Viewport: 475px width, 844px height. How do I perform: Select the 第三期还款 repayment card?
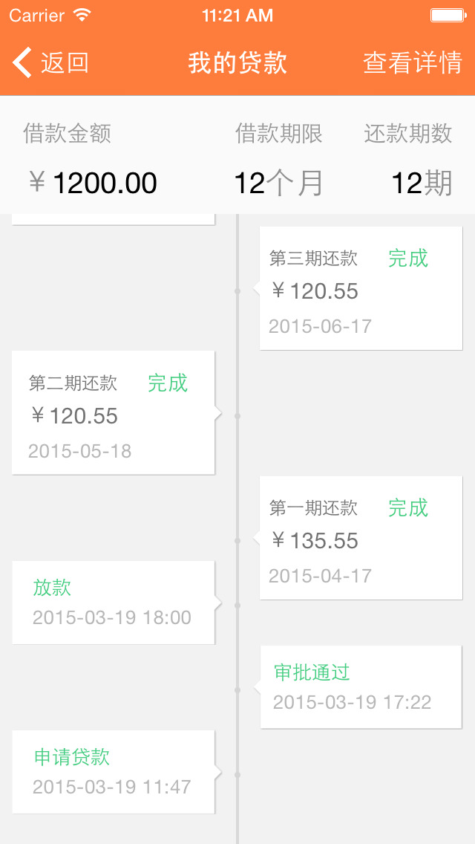click(361, 288)
